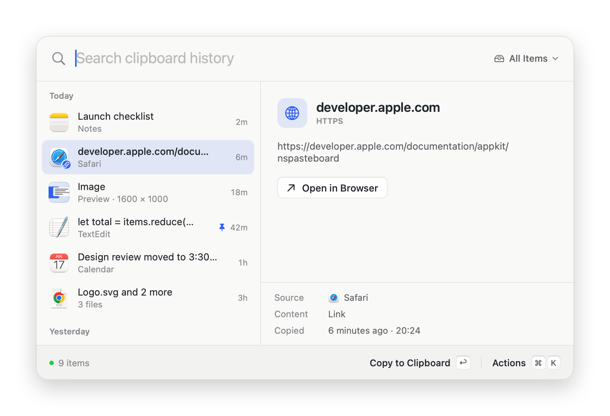Click the globe icon in the preview header

click(x=292, y=113)
